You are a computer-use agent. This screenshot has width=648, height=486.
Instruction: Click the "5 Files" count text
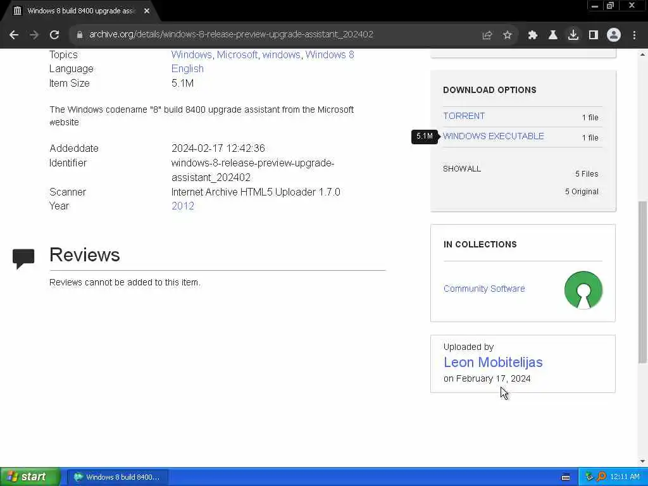(x=587, y=174)
